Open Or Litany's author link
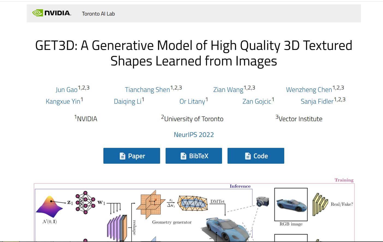This screenshot has height=242, width=383. pos(192,101)
